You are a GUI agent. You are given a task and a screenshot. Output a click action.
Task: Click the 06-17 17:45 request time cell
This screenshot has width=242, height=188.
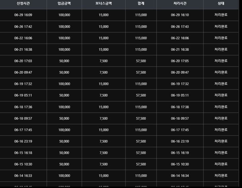(x=23, y=130)
